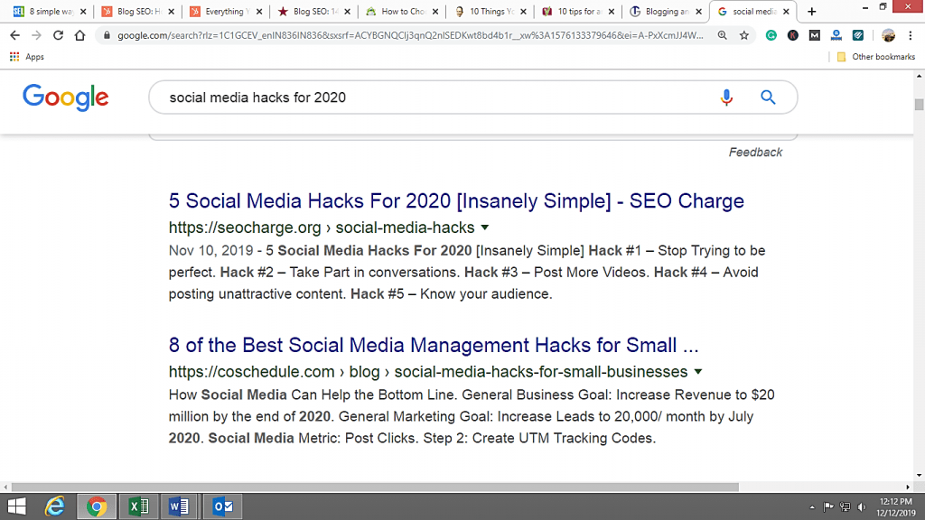Click the coschedule.com result URL
The width and height of the screenshot is (925, 520).
click(x=428, y=372)
